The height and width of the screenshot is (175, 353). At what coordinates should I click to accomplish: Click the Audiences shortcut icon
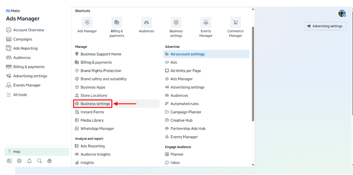coord(146,22)
